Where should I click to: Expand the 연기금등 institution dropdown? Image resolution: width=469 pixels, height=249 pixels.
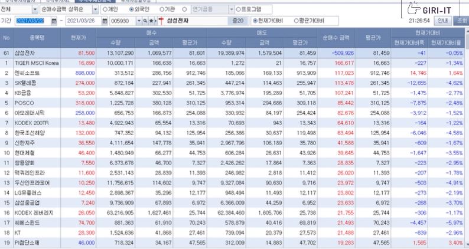coord(231,9)
